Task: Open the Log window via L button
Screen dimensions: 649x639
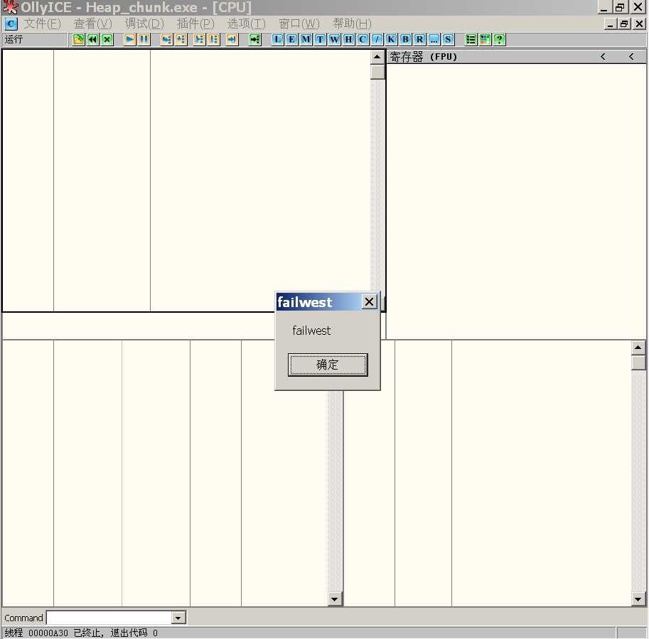Action: pos(277,40)
